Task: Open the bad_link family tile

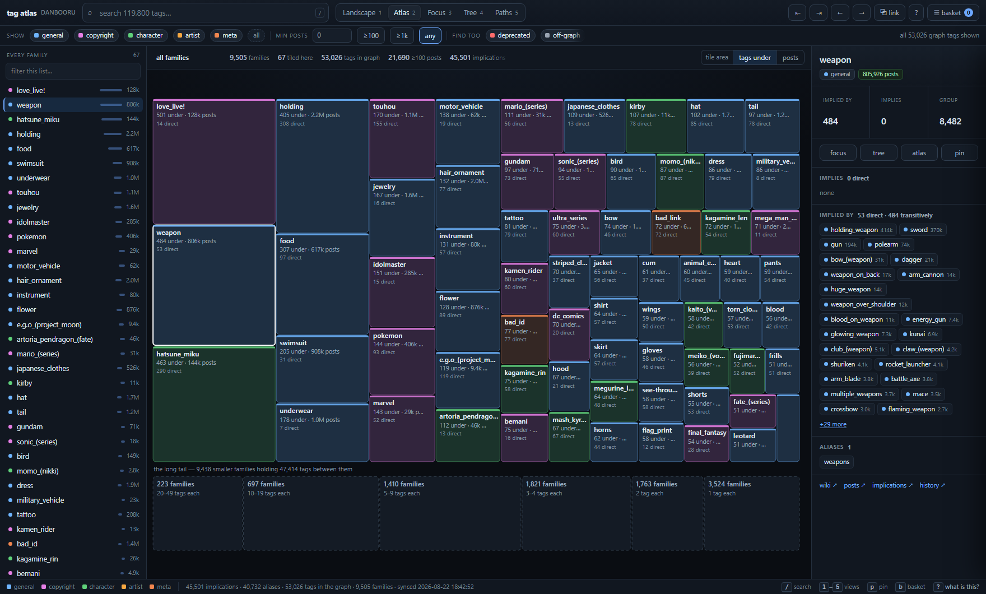Action: click(676, 233)
